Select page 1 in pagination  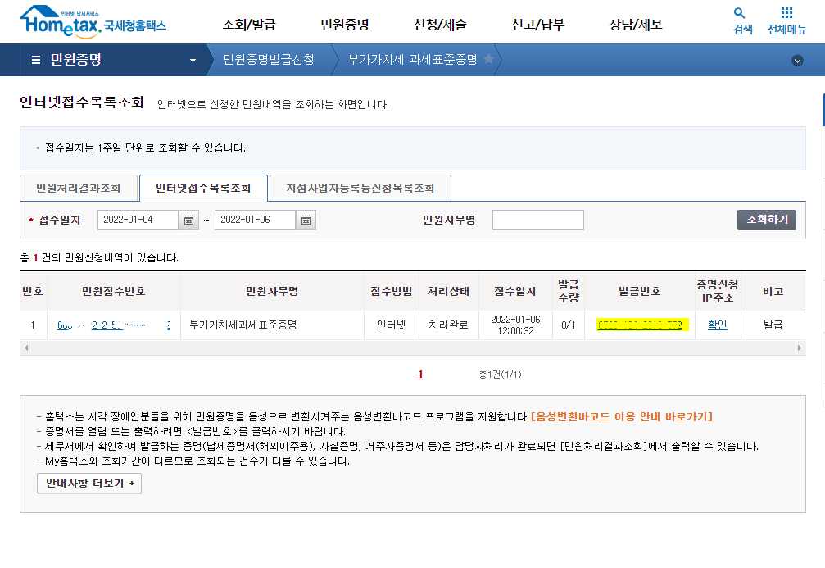[x=420, y=375]
